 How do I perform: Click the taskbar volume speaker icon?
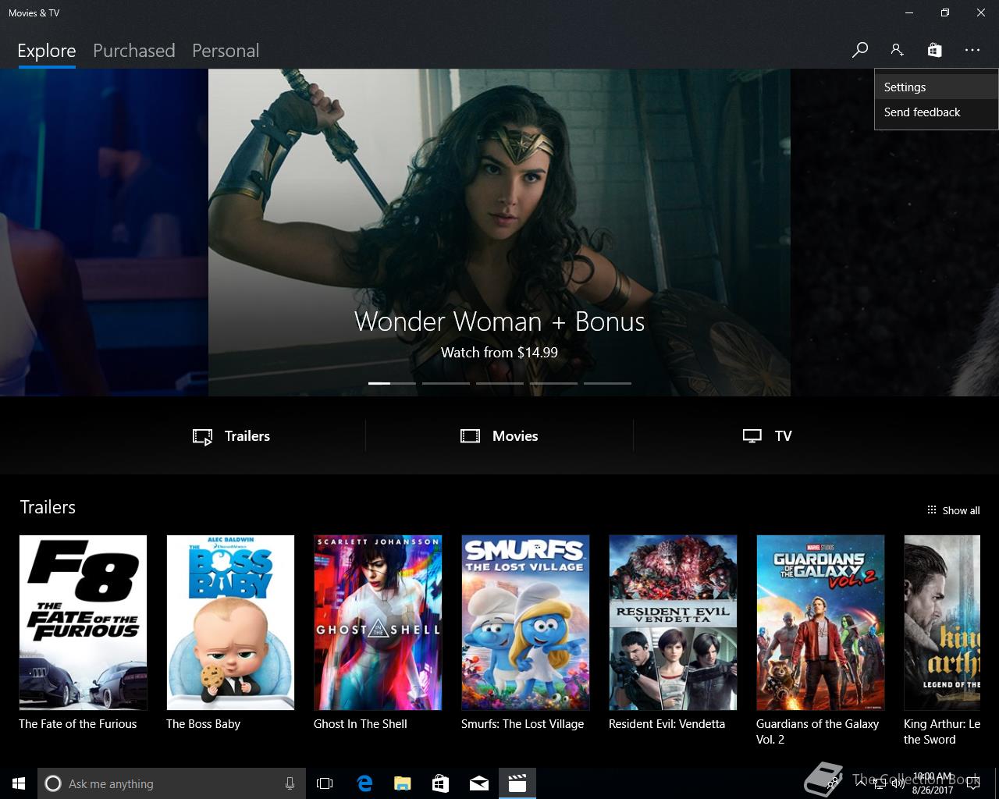[x=899, y=783]
